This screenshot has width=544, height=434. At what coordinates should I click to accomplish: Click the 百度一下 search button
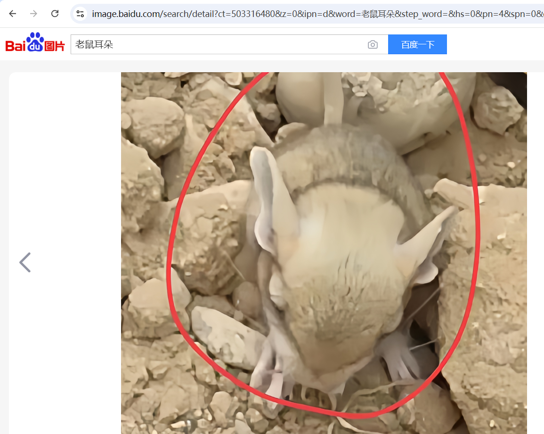(417, 44)
